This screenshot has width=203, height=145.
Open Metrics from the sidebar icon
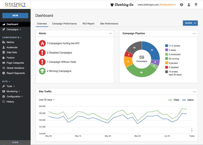point(3,42)
